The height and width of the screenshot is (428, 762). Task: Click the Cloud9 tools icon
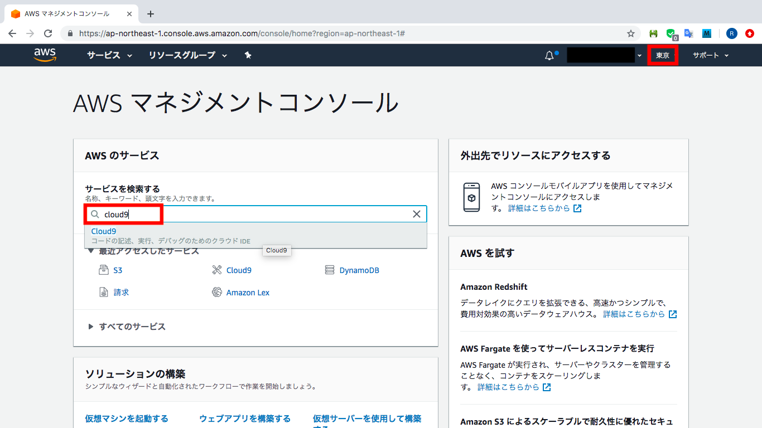pos(217,270)
